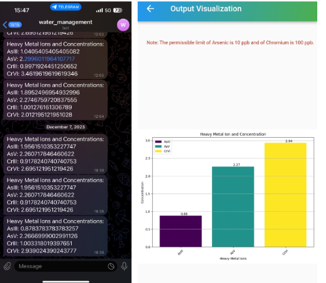Tap the blue linked number in AsV value
The width and height of the screenshot is (326, 283).
click(49, 59)
